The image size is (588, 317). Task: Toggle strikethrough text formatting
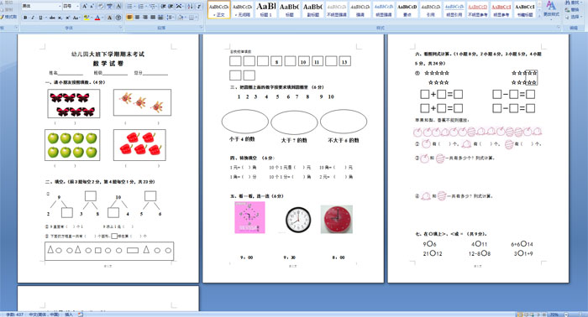tap(52, 18)
